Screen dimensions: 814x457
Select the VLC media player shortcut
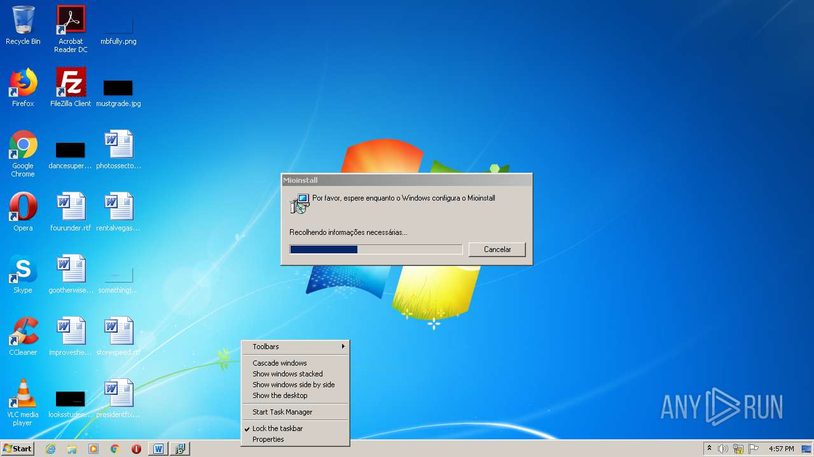click(x=23, y=402)
